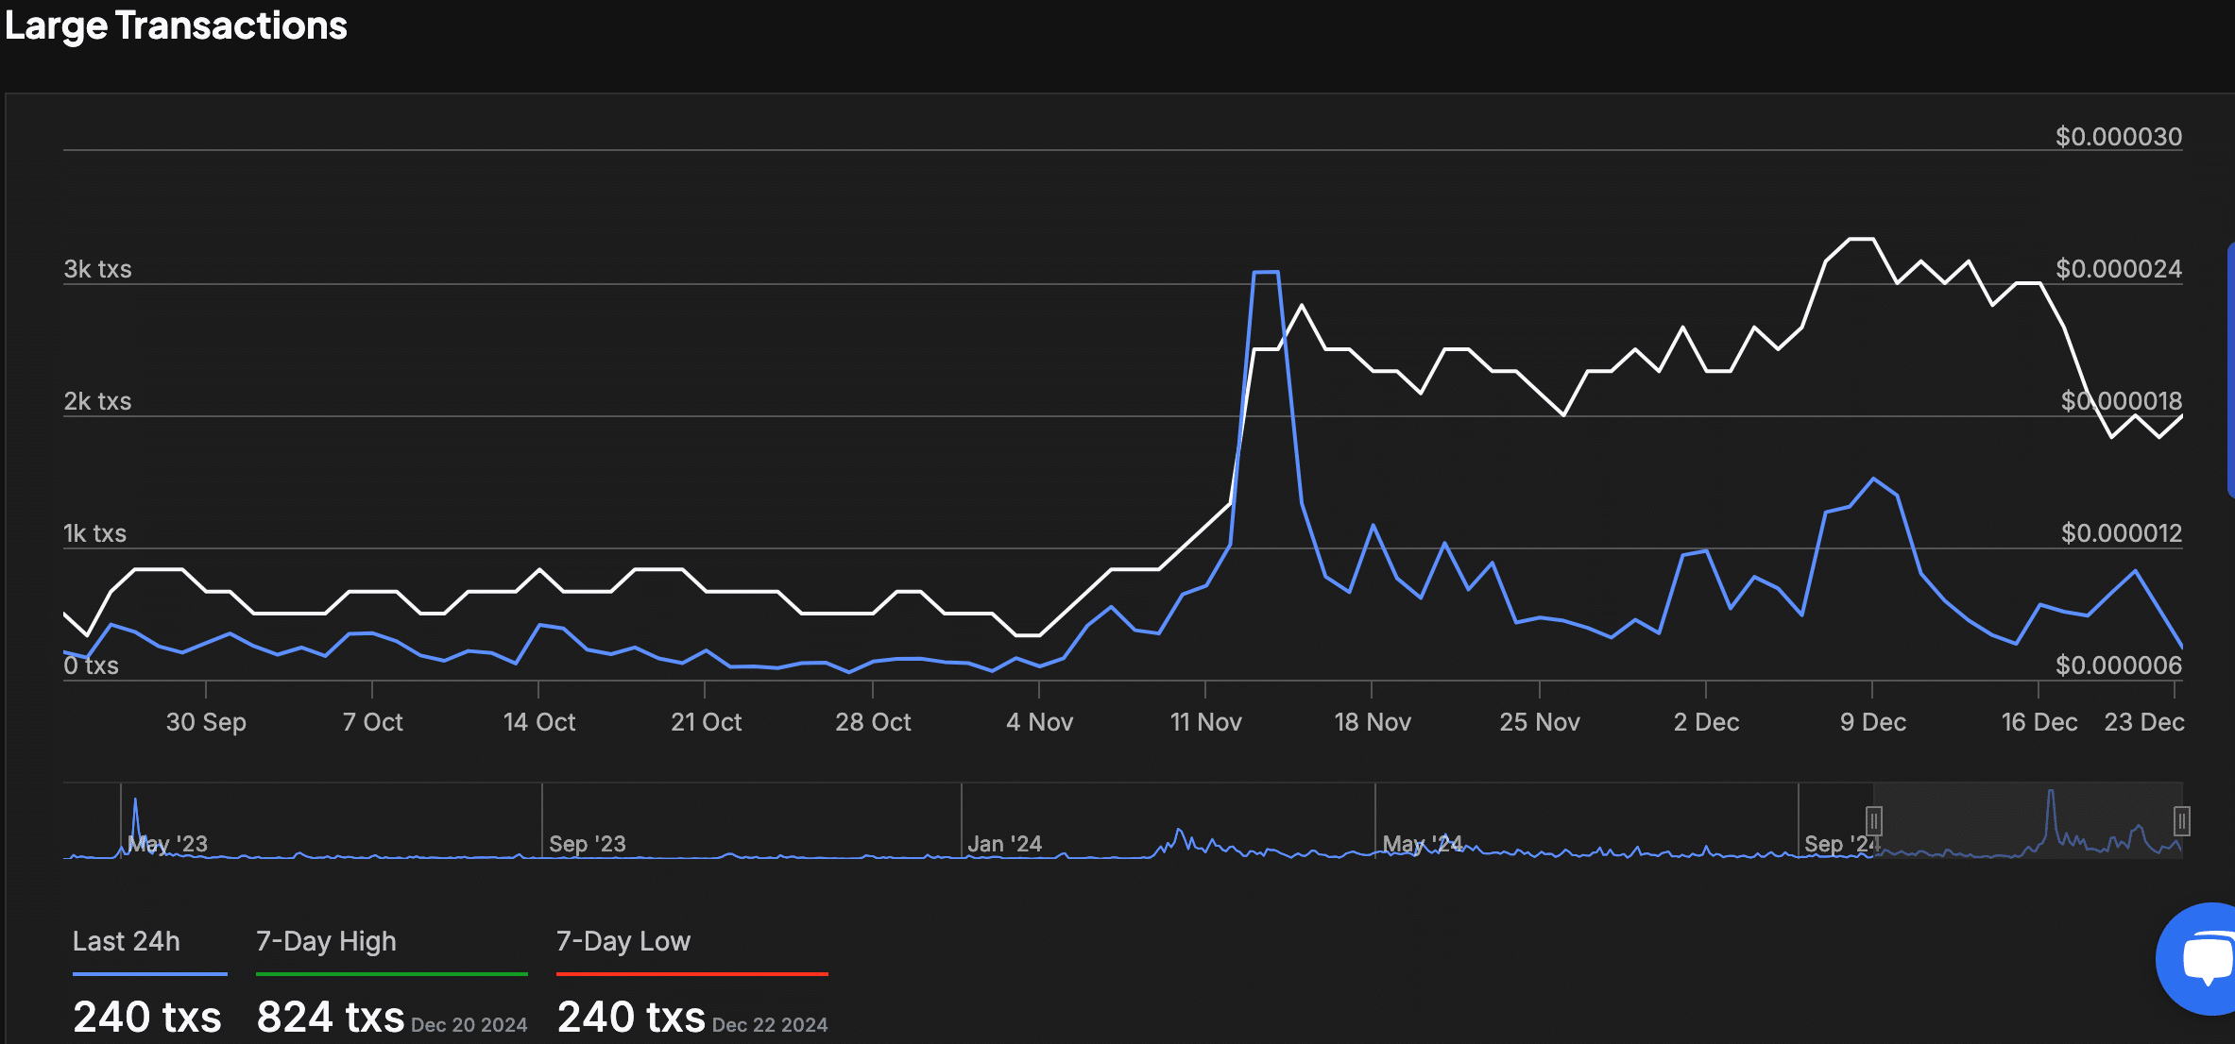Click the 3k txs axis label
Viewport: 2235px width, 1044px height.
click(97, 269)
